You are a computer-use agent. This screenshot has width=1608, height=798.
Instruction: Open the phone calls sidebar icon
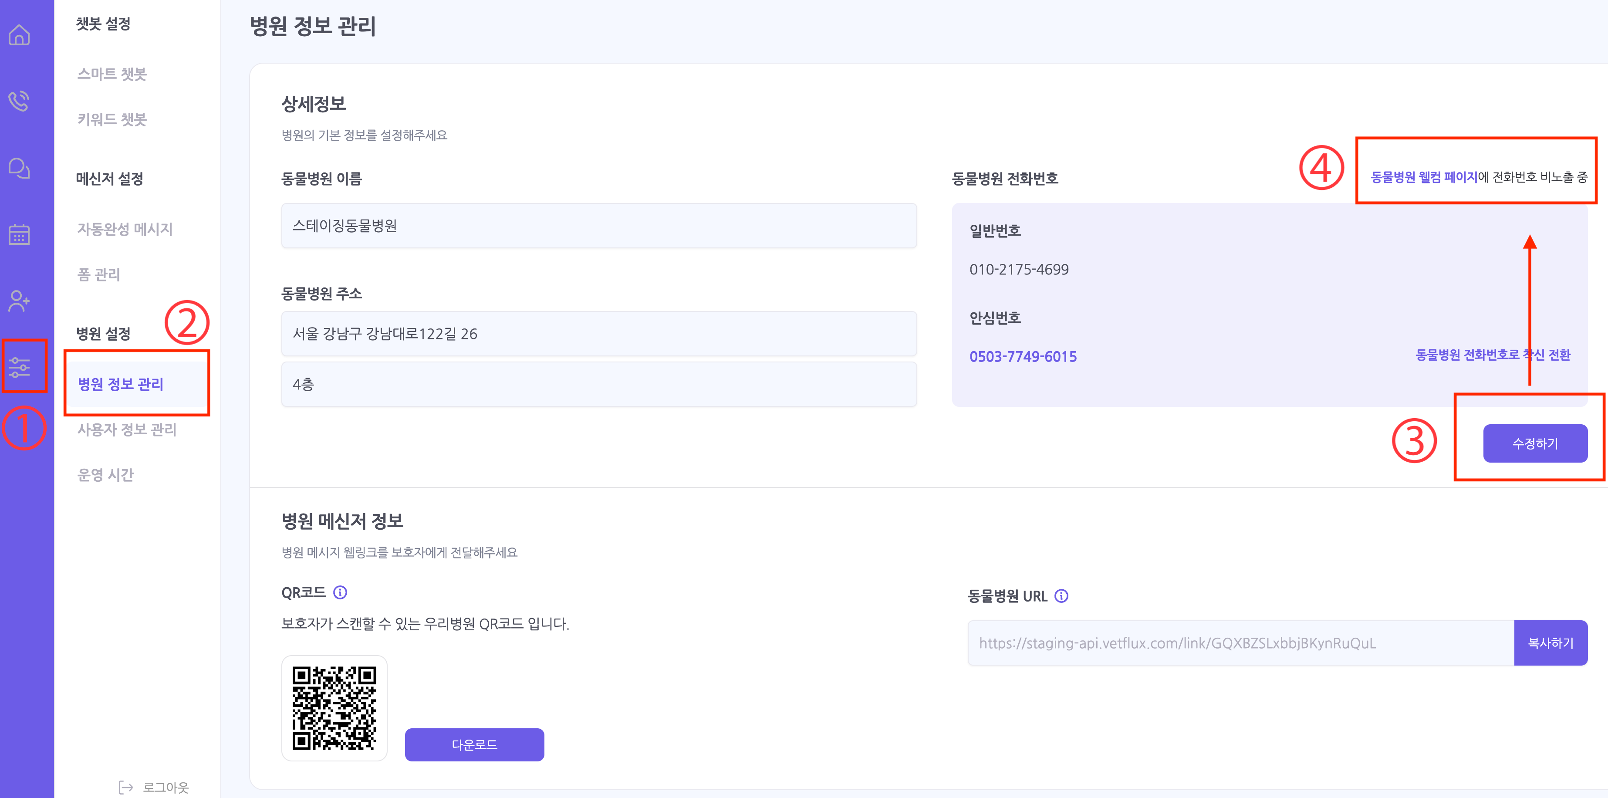19,101
